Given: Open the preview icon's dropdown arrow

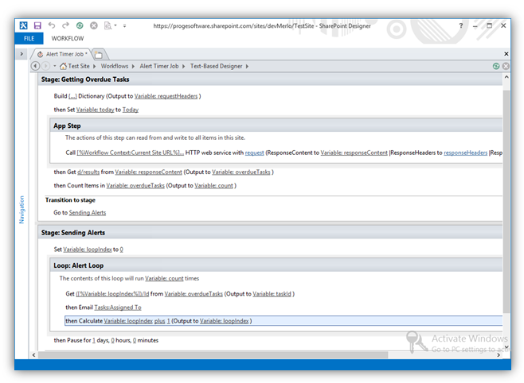Looking at the screenshot, I should 115,25.
